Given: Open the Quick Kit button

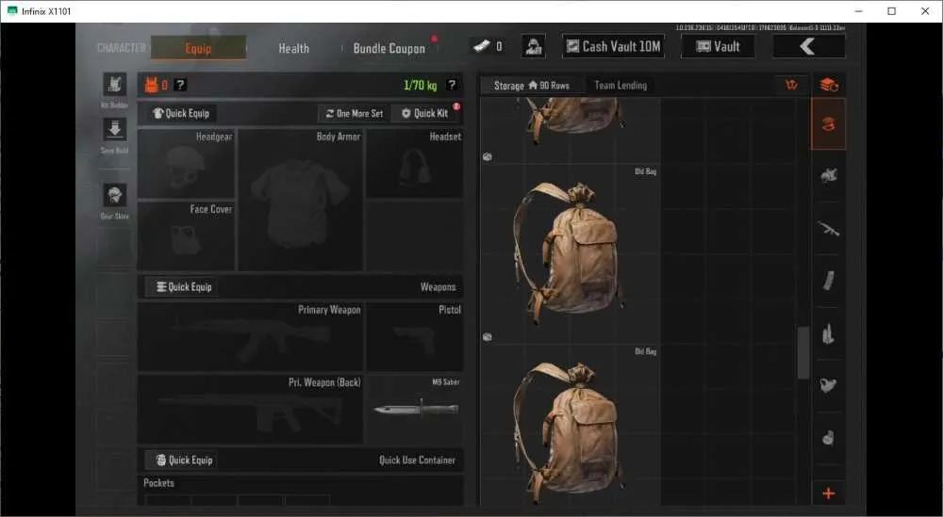Looking at the screenshot, I should (x=424, y=113).
